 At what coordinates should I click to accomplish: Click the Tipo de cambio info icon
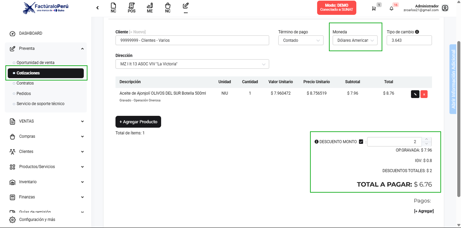pyautogui.click(x=417, y=32)
